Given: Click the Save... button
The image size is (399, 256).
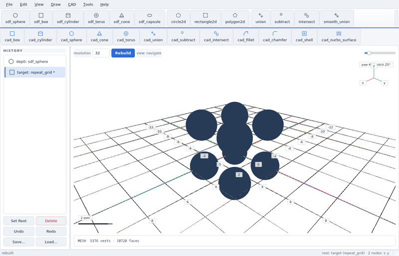Looking at the screenshot, I should pos(18,242).
